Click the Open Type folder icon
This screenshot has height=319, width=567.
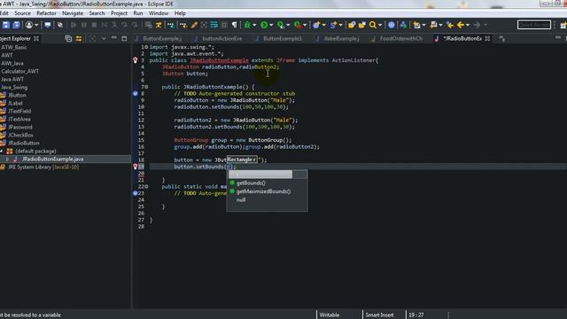pos(352,25)
